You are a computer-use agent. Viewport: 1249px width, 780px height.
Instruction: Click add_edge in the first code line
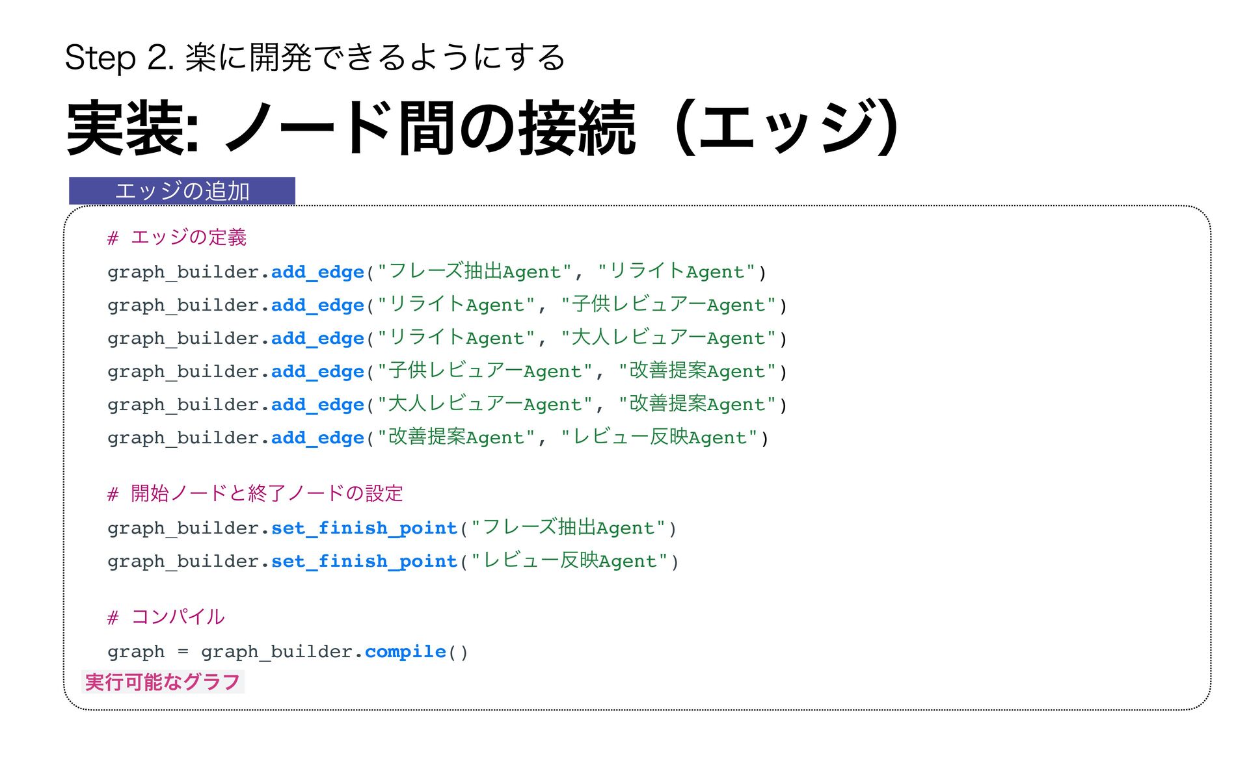(x=317, y=272)
